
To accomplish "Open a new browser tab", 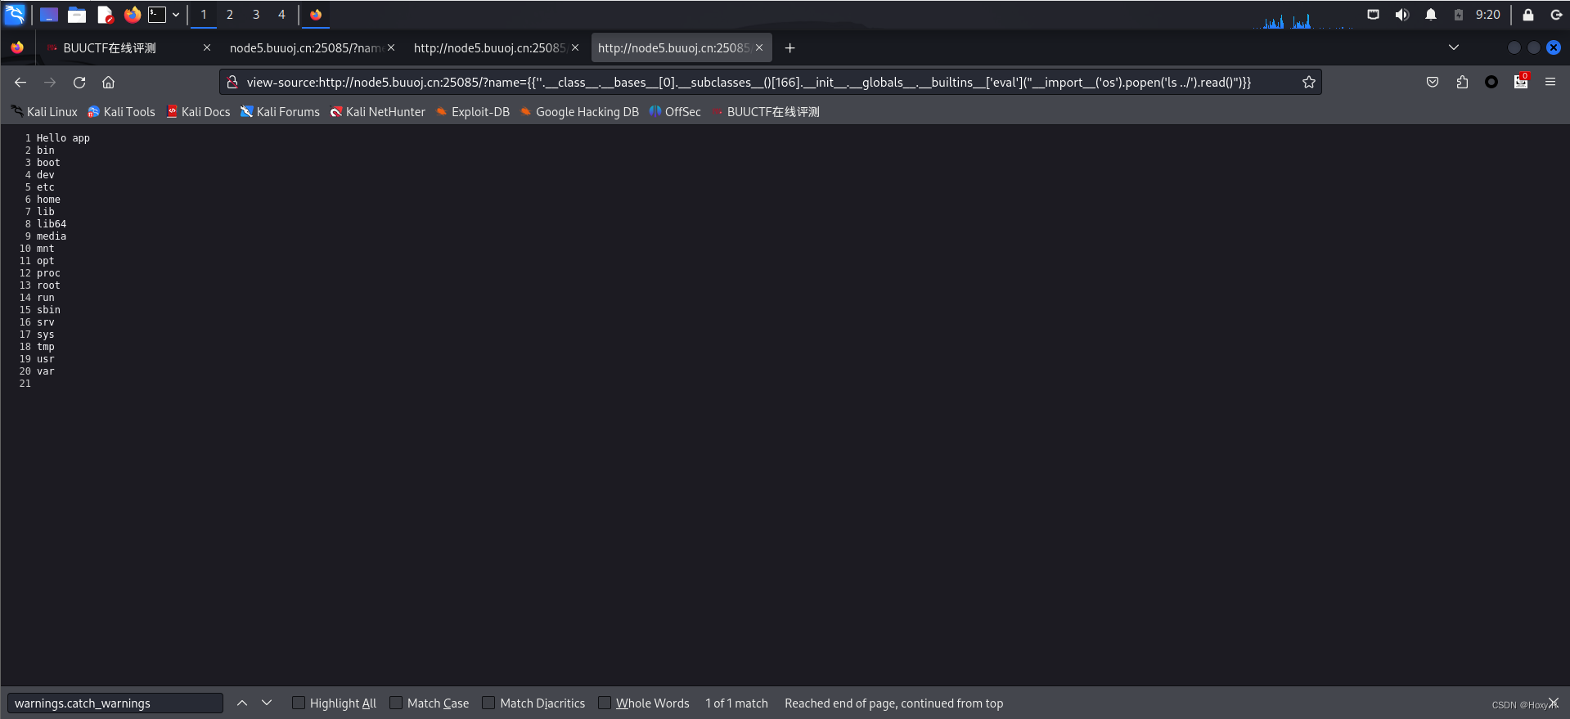I will click(x=789, y=48).
